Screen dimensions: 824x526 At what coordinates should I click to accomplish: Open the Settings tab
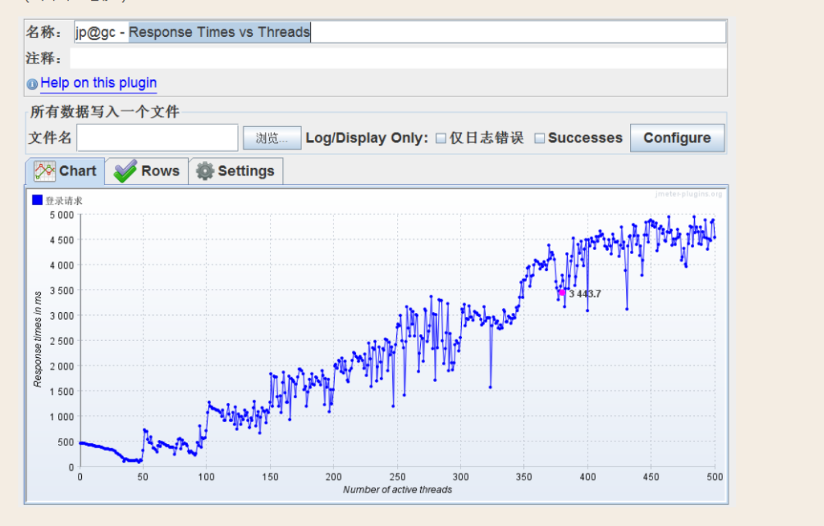(236, 171)
